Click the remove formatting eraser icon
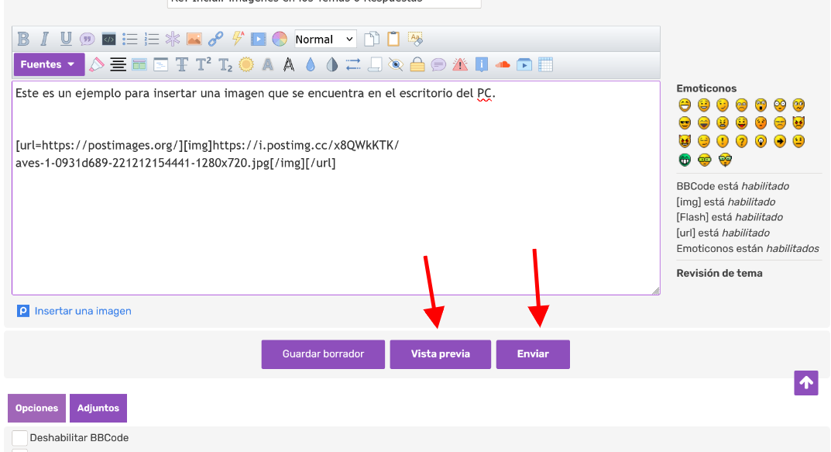 415,39
